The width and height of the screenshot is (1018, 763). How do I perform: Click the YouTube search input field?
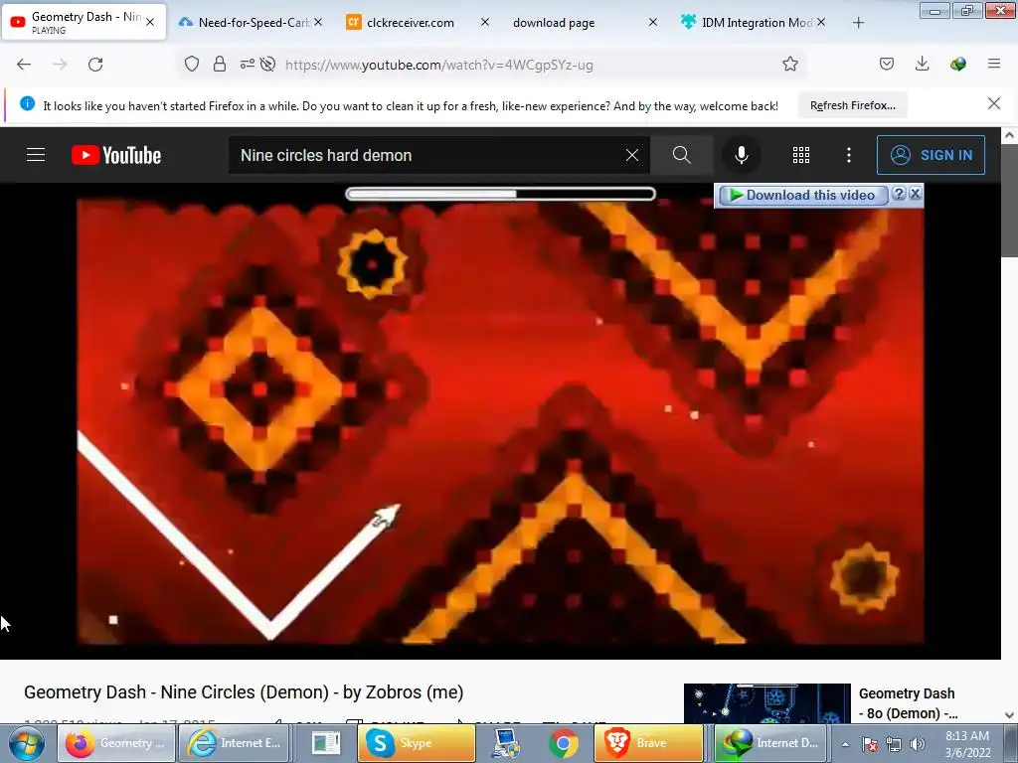425,155
